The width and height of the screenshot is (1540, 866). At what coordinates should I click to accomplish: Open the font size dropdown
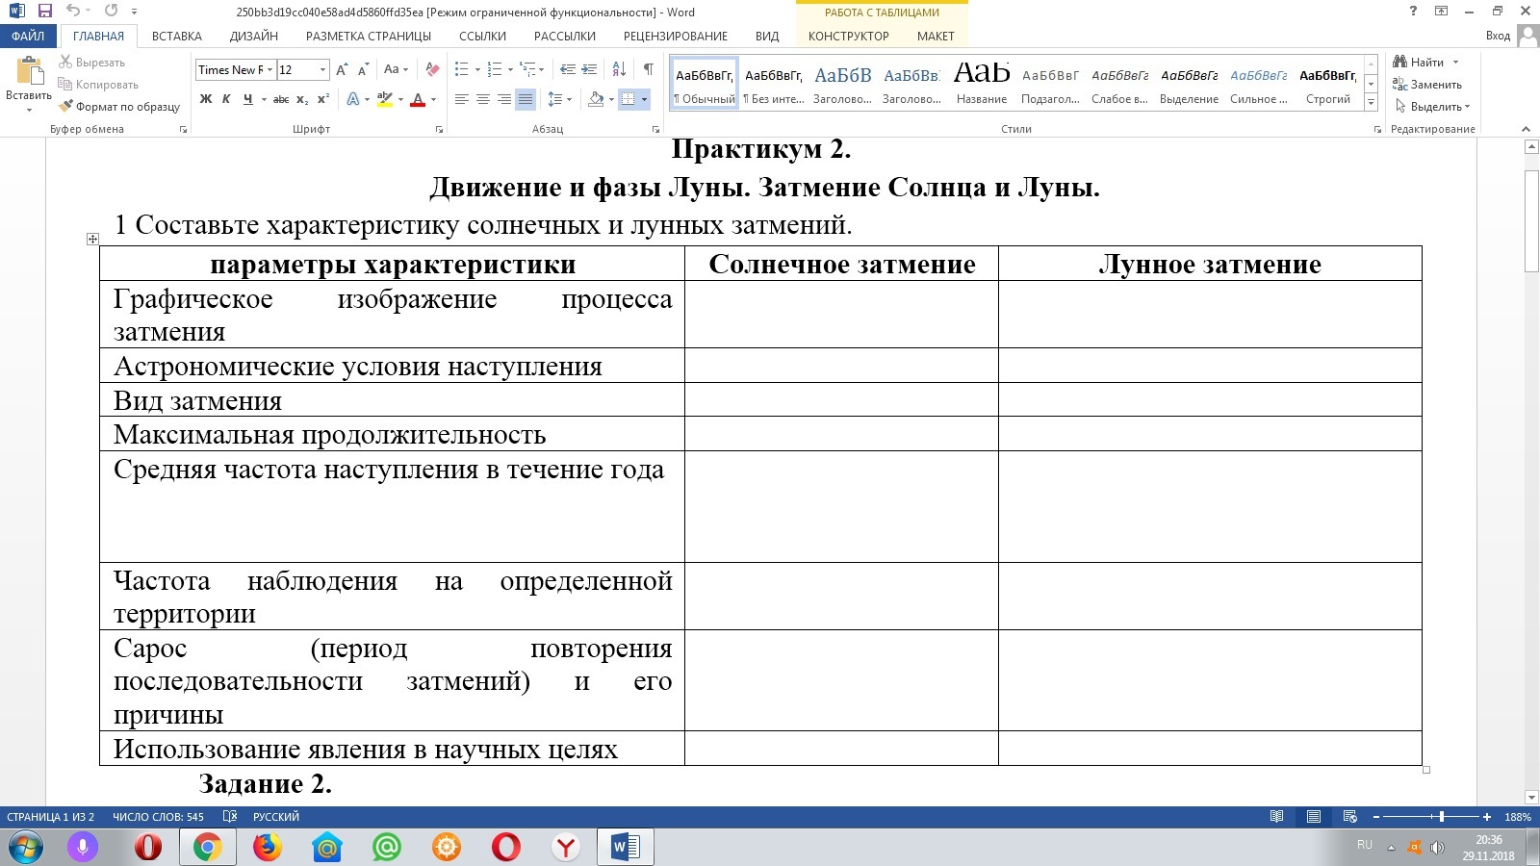pyautogui.click(x=322, y=70)
